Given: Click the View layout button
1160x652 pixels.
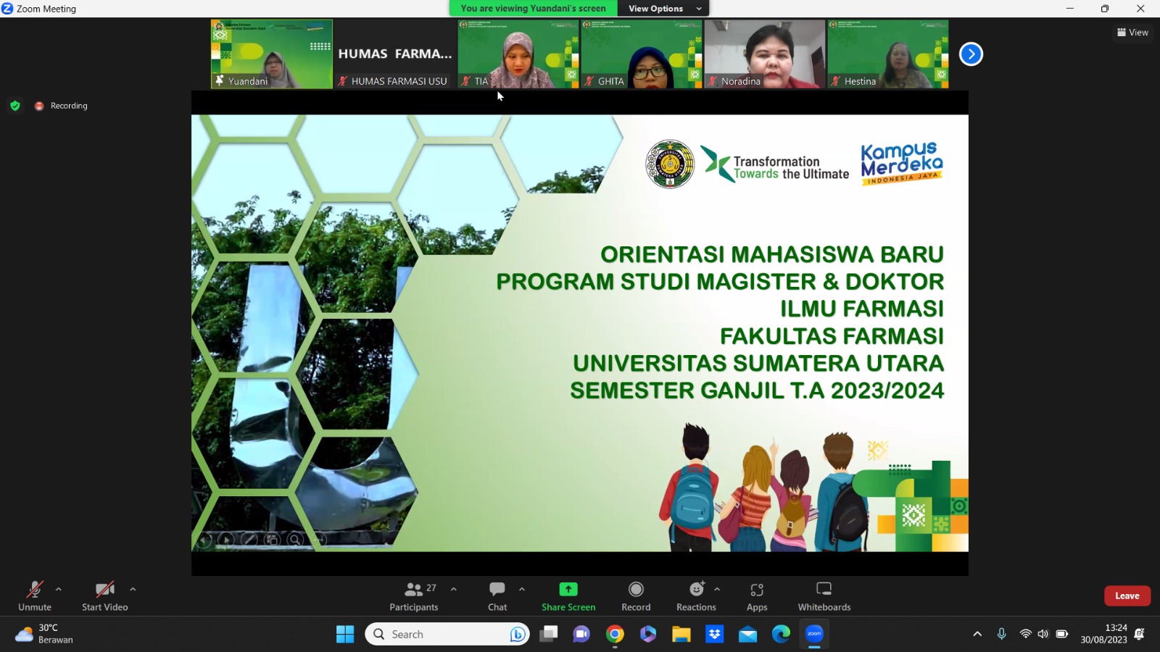Looking at the screenshot, I should (1132, 33).
